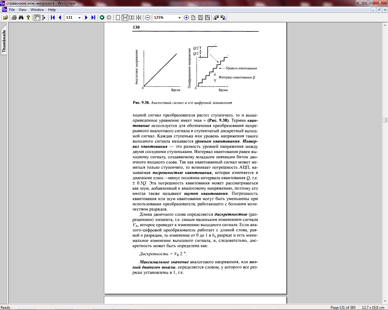The height and width of the screenshot is (310, 388).
Task: Click the 'Рис. 9.38.' figure caption
Action: (x=141, y=103)
